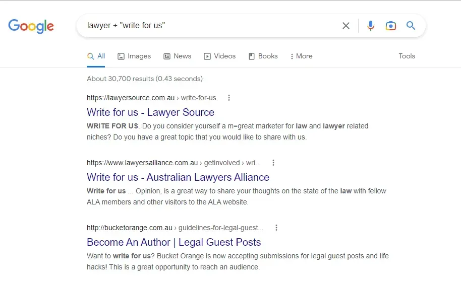Switch to the Videos tab
461x283 pixels.
(x=219, y=56)
